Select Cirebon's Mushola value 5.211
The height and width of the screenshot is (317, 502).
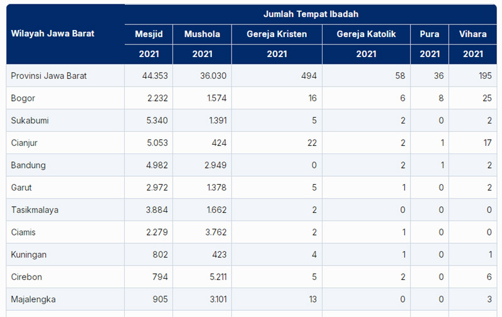pyautogui.click(x=216, y=277)
